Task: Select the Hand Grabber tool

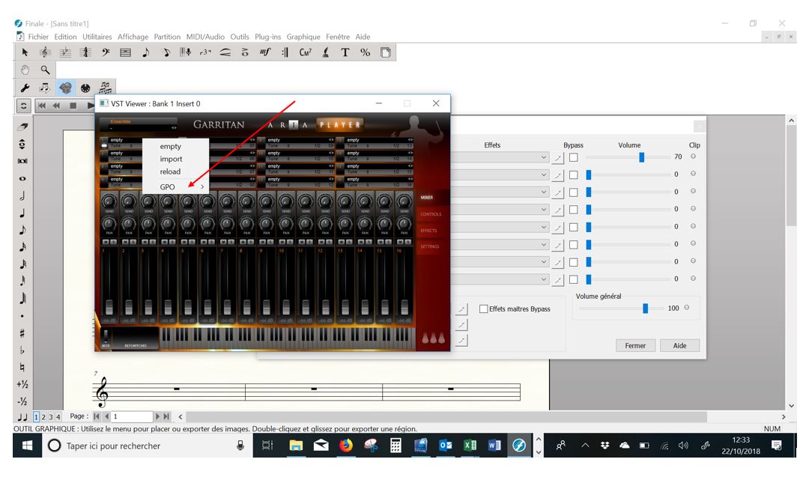Action: pyautogui.click(x=25, y=70)
